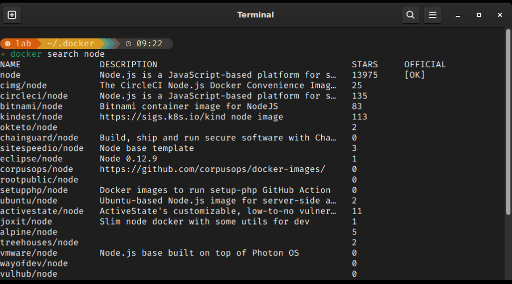Click the Node 0.12.9 description
This screenshot has height=284, width=512.
129,158
